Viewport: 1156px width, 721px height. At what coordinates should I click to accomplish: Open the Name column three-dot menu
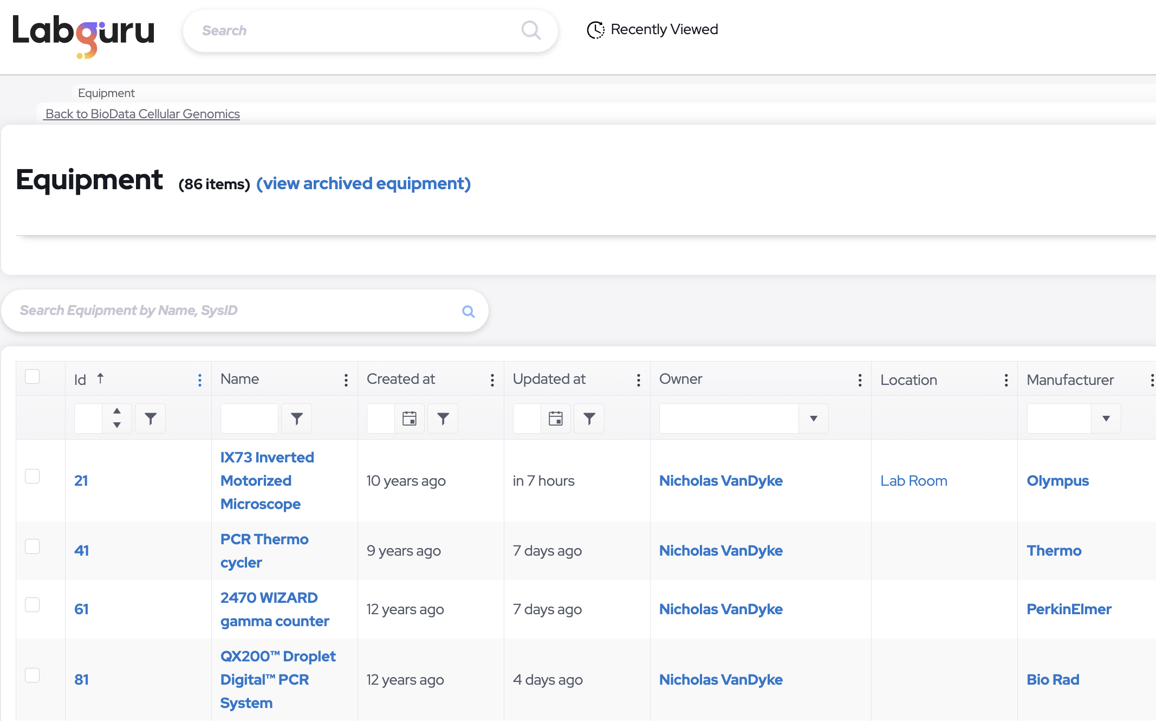[346, 380]
